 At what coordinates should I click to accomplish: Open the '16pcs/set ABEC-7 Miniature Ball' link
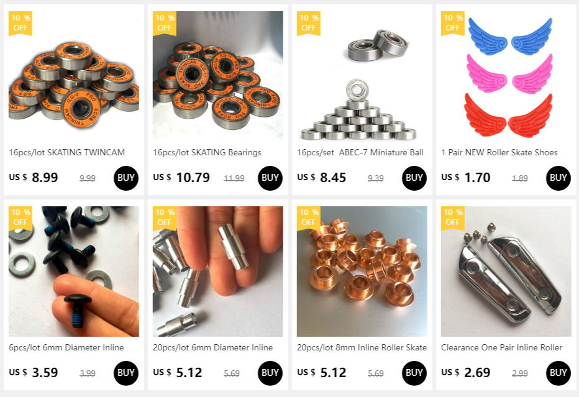click(x=360, y=152)
